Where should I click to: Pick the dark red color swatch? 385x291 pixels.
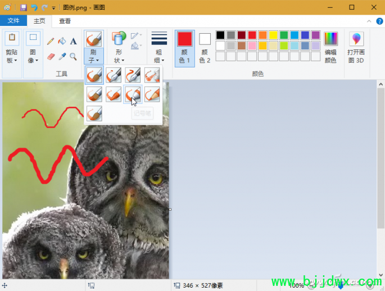click(242, 35)
